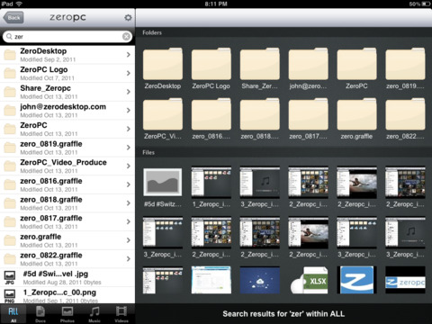This screenshot has width=432, height=324.
Task: Expand the zero_0816.graffle row chevron
Action: pyautogui.click(x=129, y=184)
